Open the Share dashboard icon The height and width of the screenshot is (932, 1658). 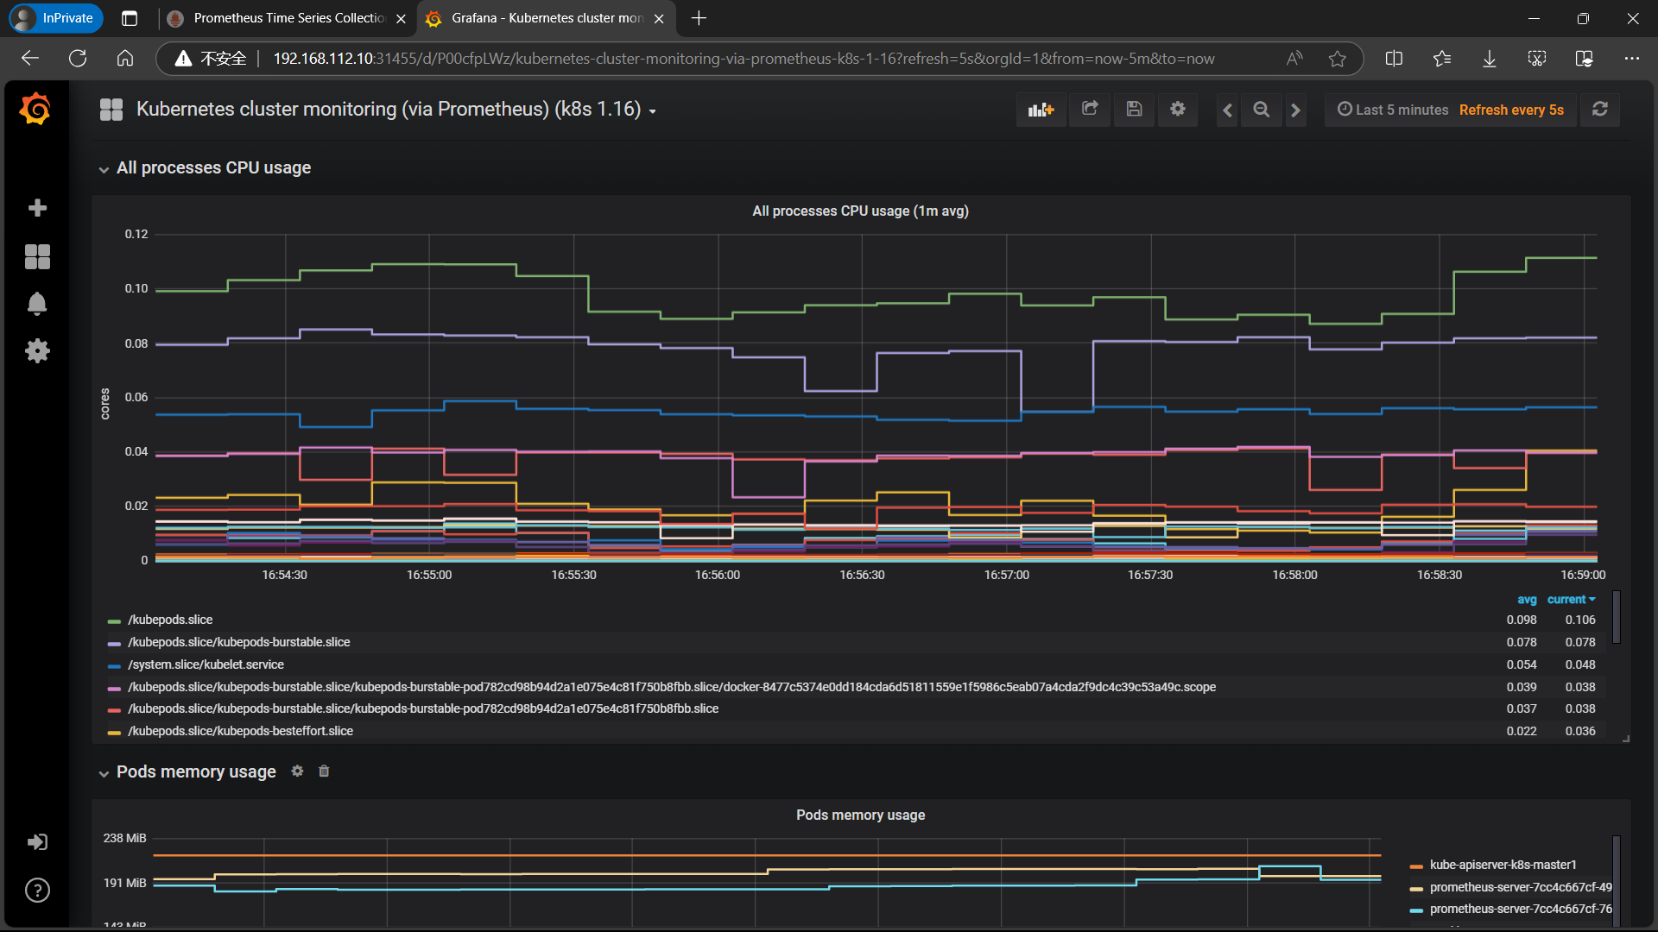point(1090,110)
